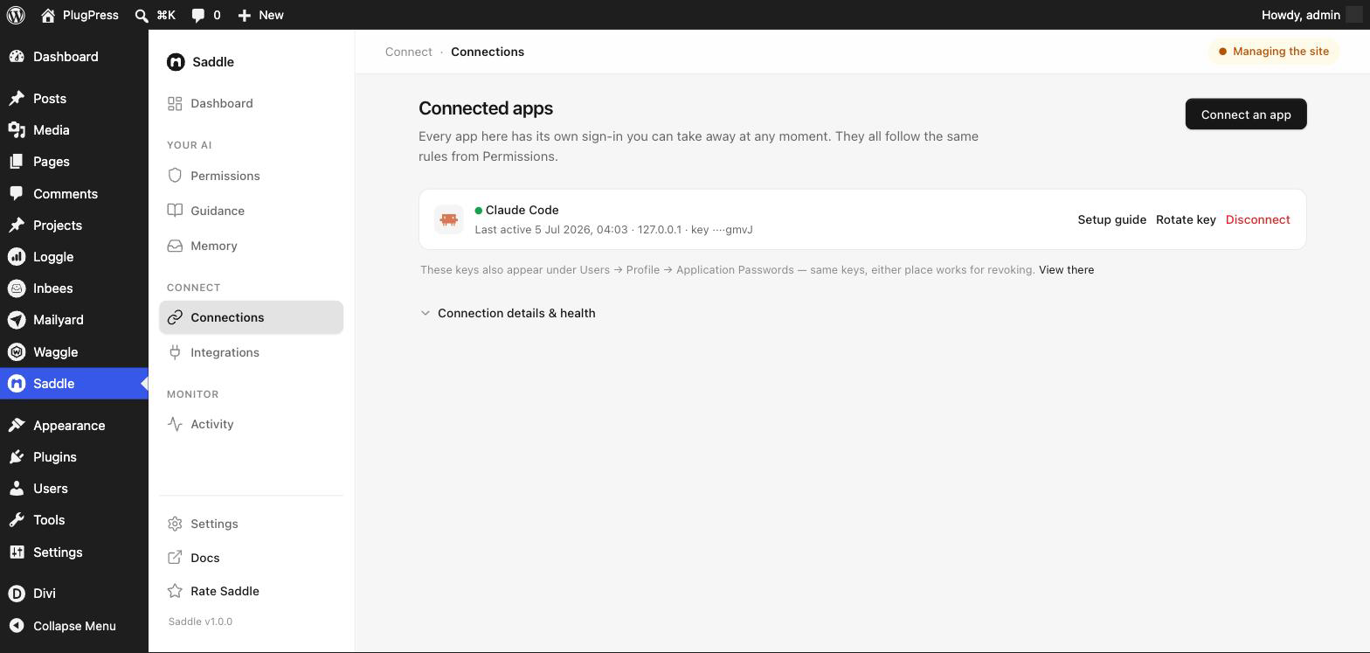Image resolution: width=1370 pixels, height=653 pixels.
Task: Click the Integrations label in Saddle sidebar
Action: [225, 352]
